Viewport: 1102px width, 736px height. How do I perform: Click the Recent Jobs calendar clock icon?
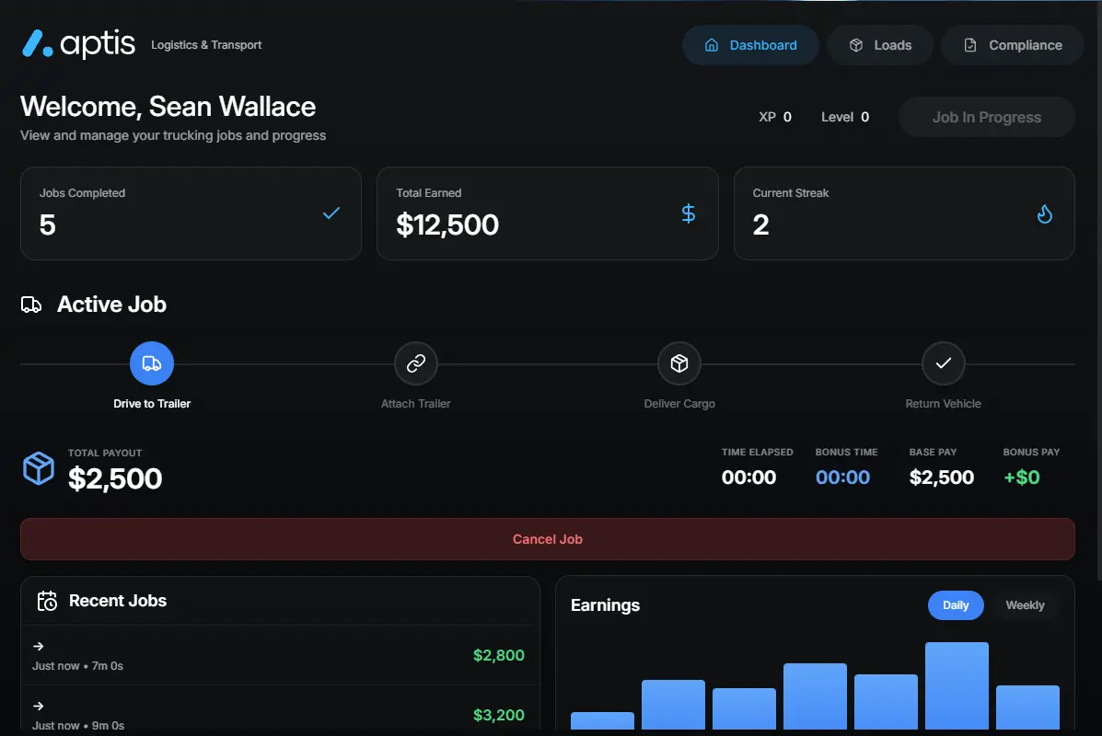coord(47,601)
